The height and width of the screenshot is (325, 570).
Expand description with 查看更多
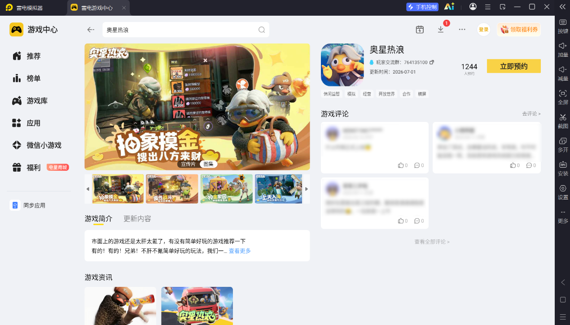coord(240,251)
